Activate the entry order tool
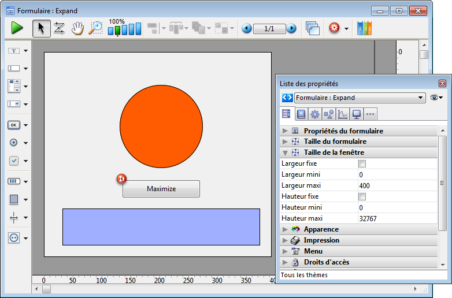Screen dimensions: 452x298 coord(59,28)
